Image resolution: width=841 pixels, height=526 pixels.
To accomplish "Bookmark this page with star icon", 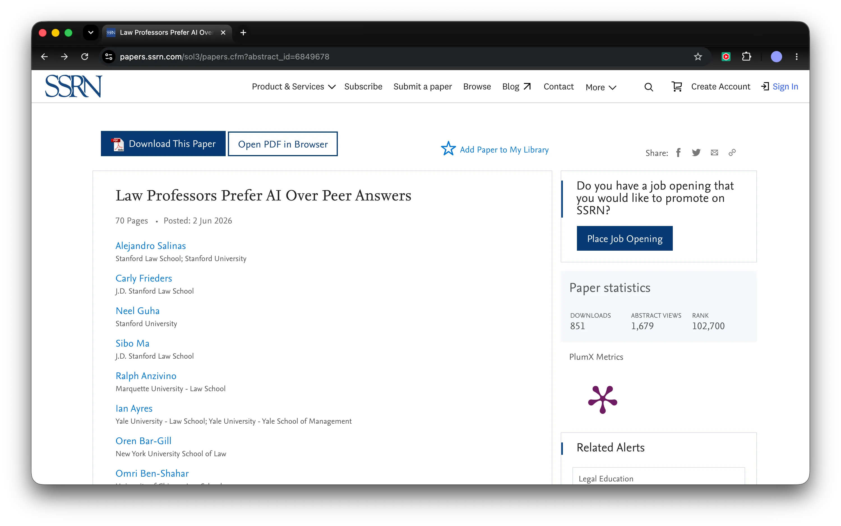I will [x=698, y=56].
